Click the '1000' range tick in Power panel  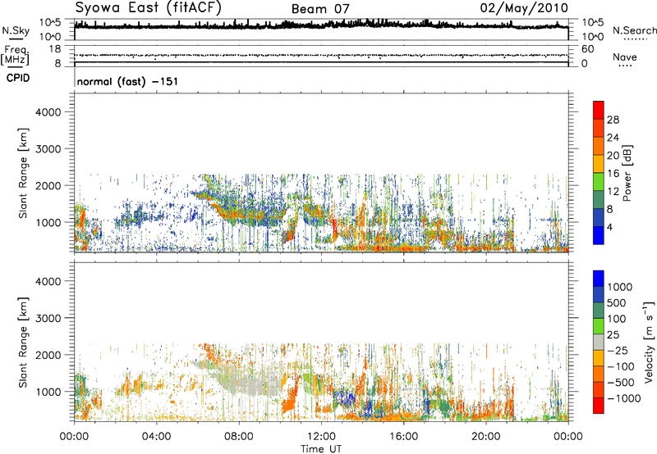[48, 222]
